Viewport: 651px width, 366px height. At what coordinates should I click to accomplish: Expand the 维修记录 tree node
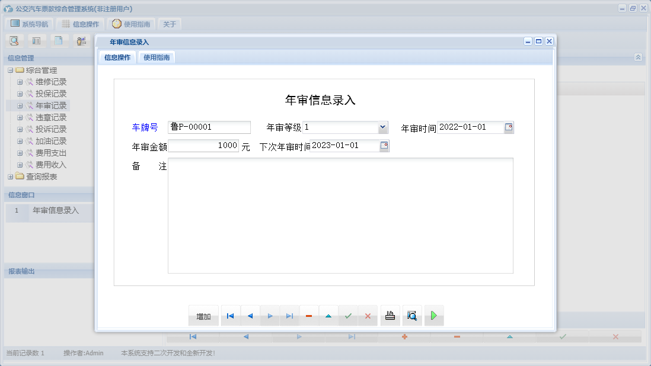point(20,82)
